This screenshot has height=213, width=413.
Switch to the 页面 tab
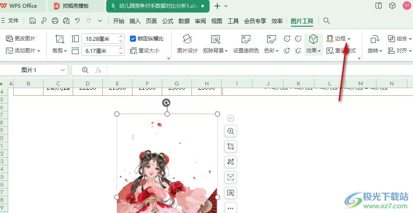pos(151,21)
